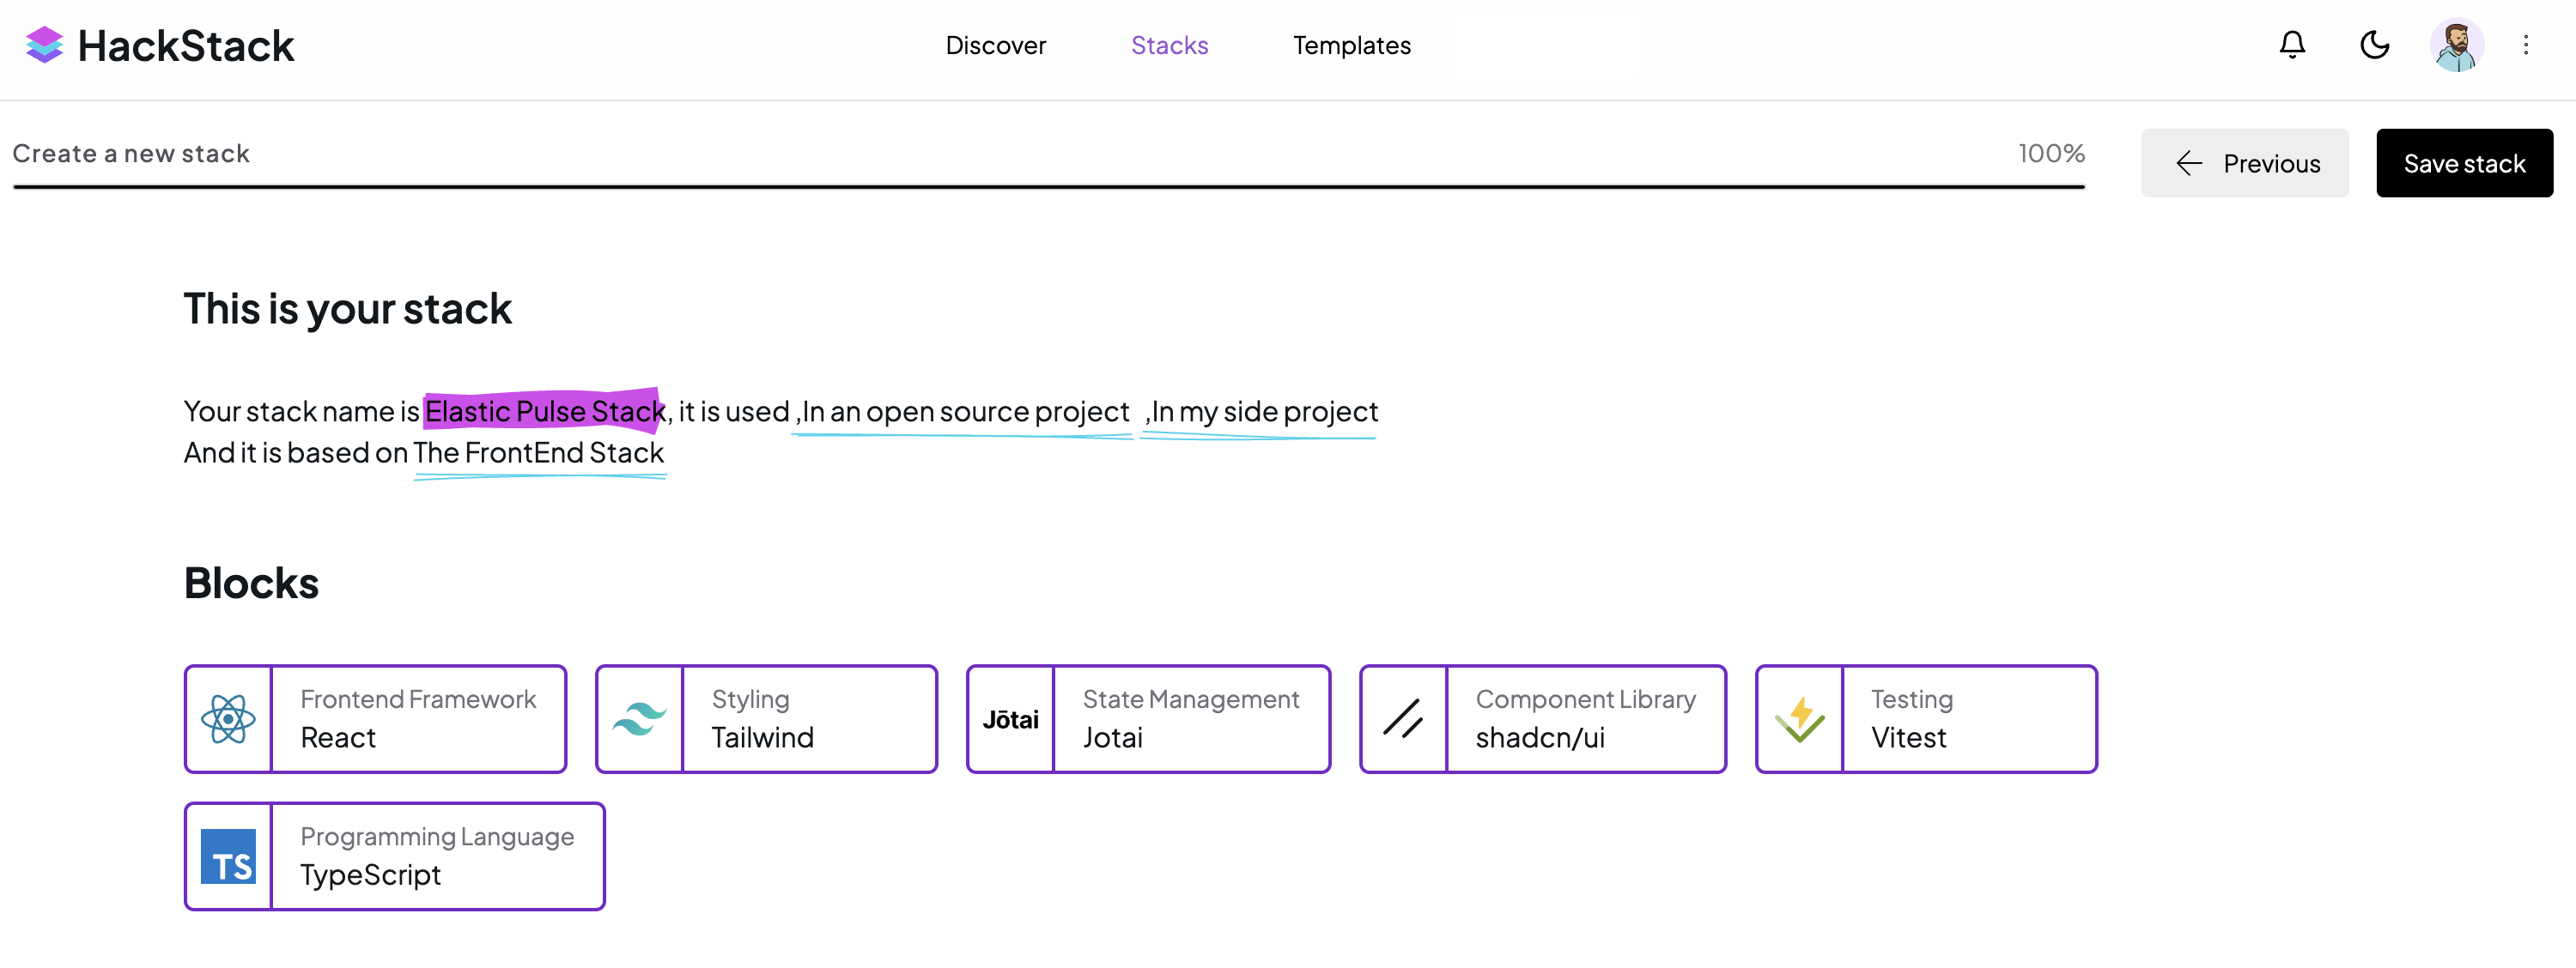Toggle dark mode moon icon
This screenshot has height=968, width=2576.
[x=2374, y=45]
